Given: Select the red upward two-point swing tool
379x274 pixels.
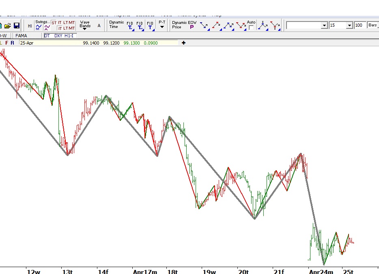Looking at the screenshot, I should (x=217, y=26).
